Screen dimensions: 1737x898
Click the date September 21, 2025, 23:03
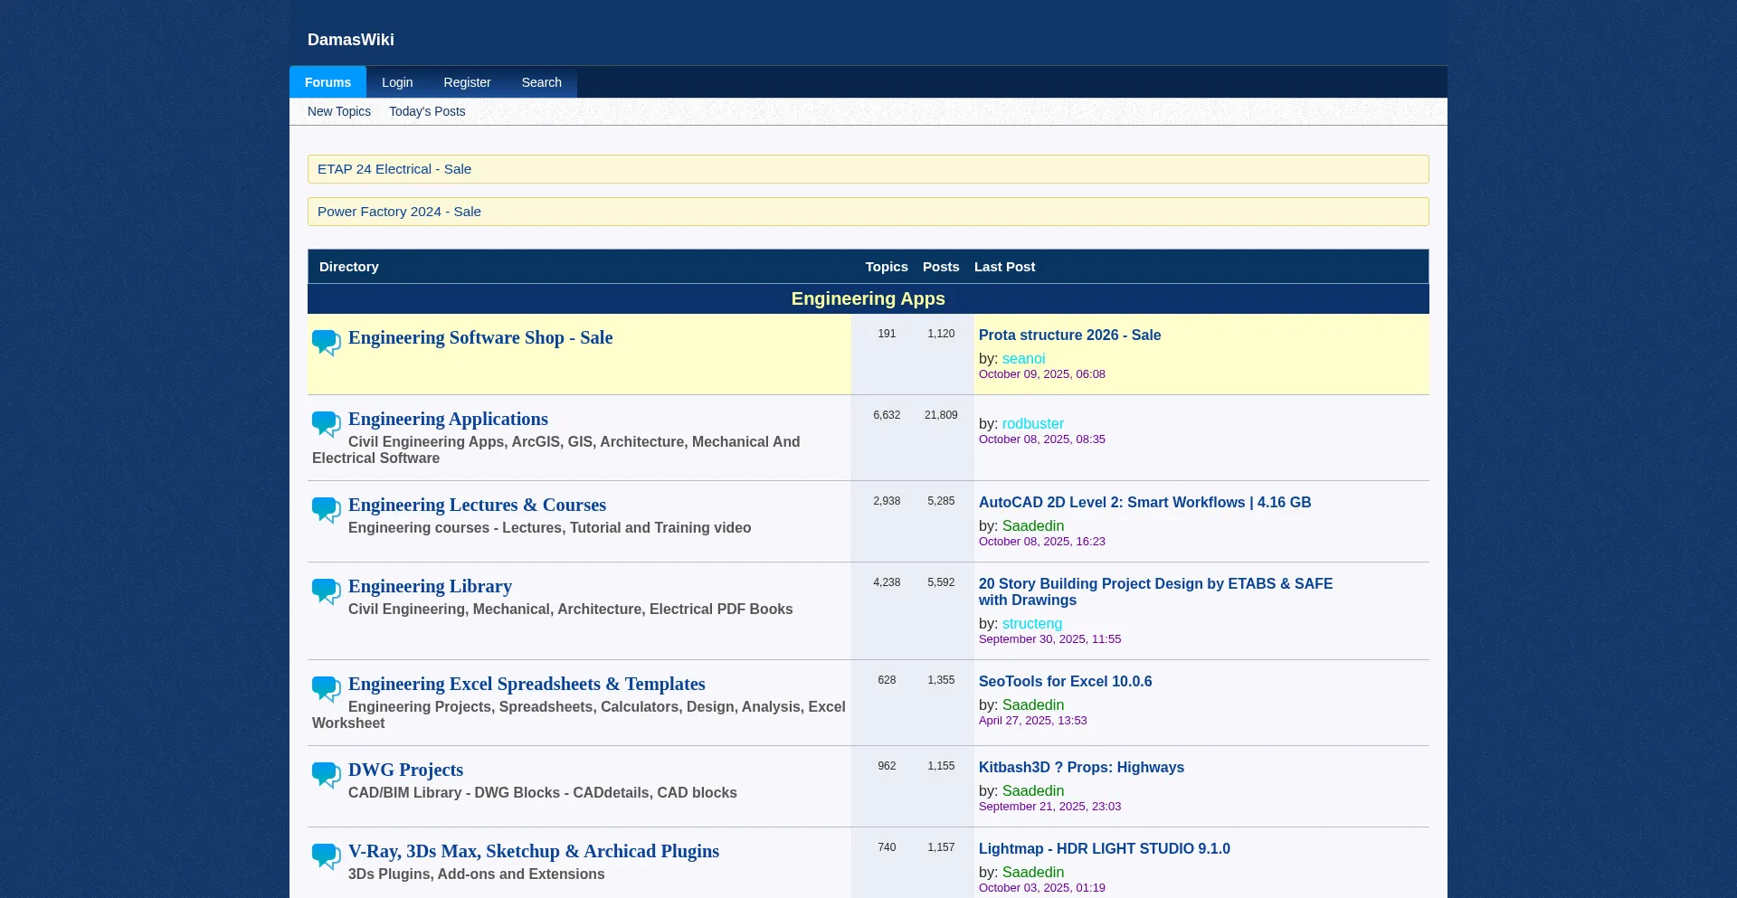click(1049, 806)
